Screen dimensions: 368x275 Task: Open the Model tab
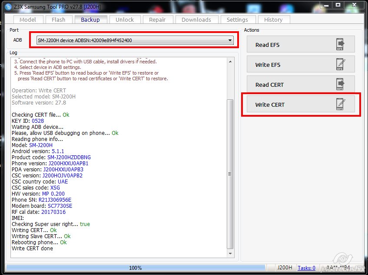point(28,20)
